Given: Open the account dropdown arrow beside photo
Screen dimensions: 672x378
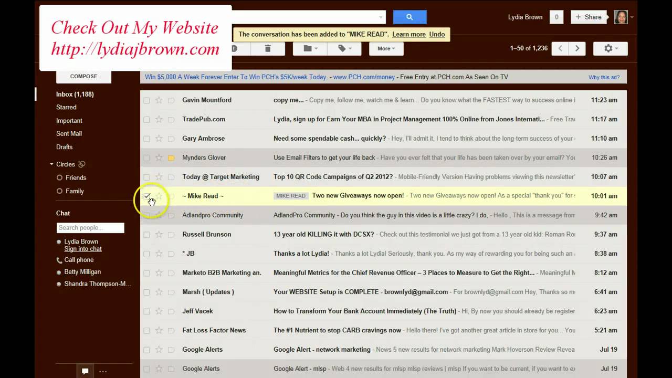Looking at the screenshot, I should tap(632, 17).
